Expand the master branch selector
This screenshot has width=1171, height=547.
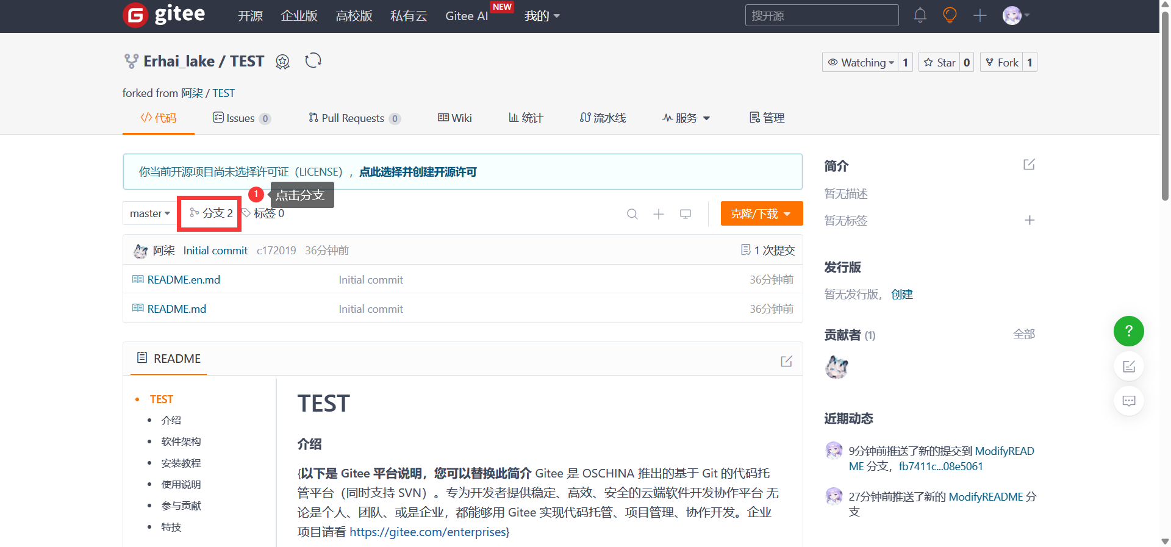pos(149,213)
